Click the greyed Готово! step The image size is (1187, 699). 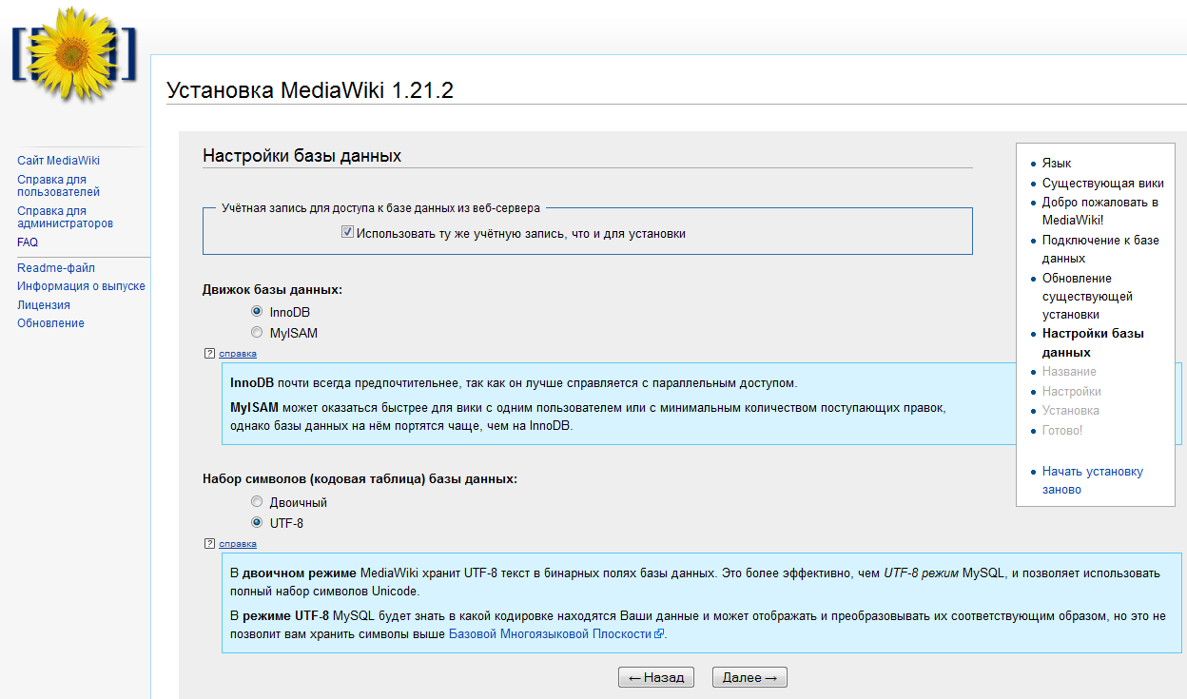[x=1062, y=431]
